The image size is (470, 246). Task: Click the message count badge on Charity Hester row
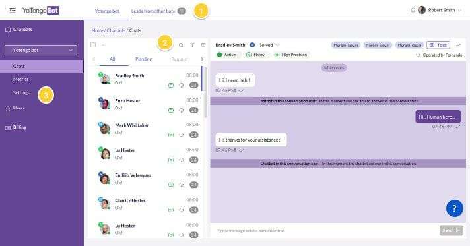[194, 210]
